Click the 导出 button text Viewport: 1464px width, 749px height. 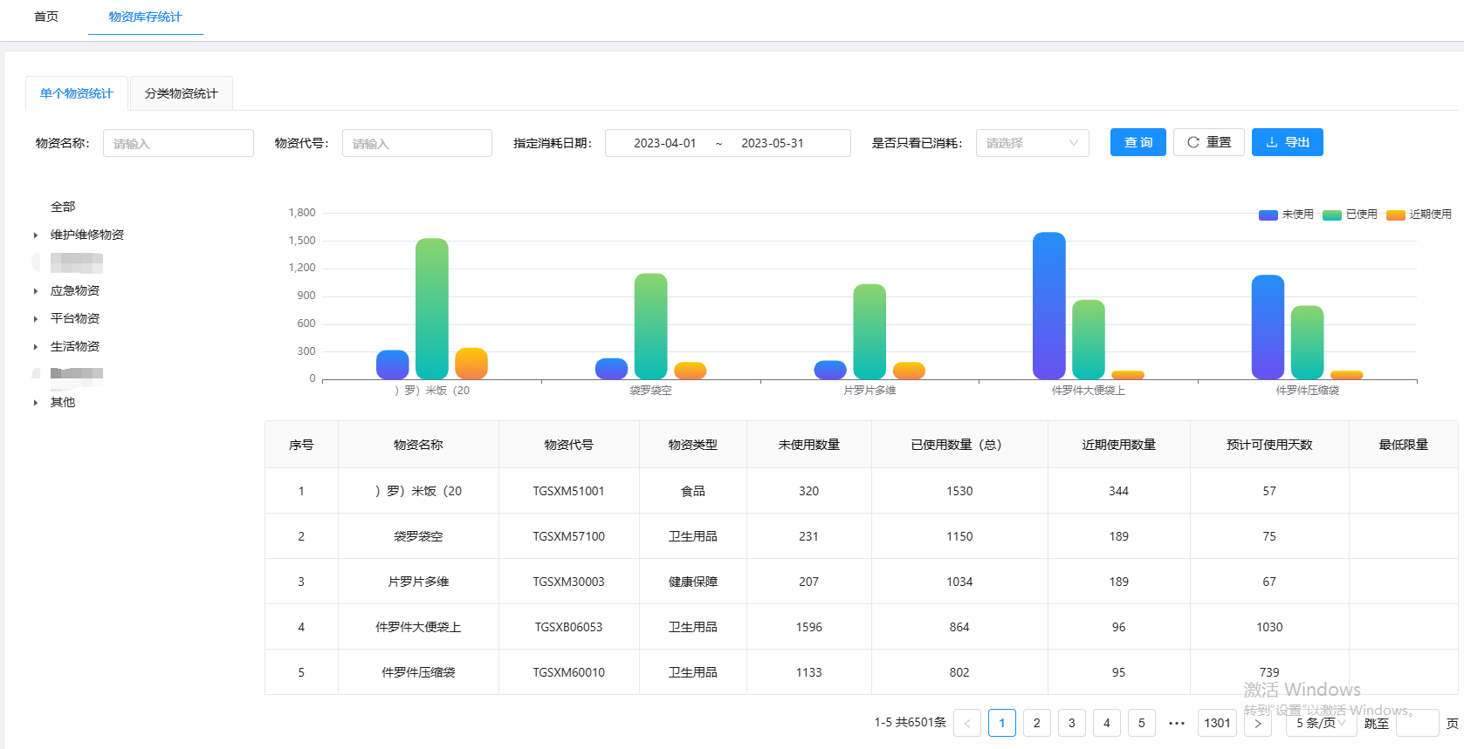pos(1297,142)
